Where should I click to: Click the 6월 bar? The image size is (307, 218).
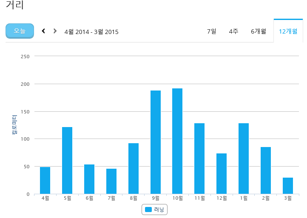89,179
